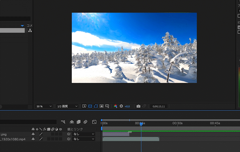Viewport: 240px width, 152px height.
Task: Click the Reset Exposure aperture icon
Action: [x=121, y=106]
